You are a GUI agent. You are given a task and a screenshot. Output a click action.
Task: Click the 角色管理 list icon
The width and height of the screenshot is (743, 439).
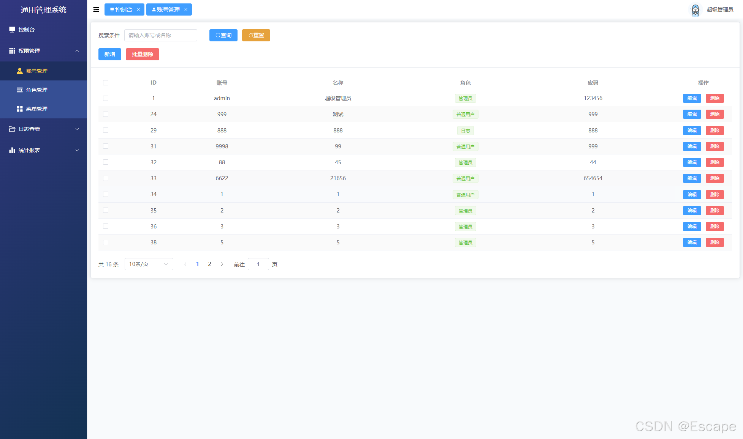(20, 90)
